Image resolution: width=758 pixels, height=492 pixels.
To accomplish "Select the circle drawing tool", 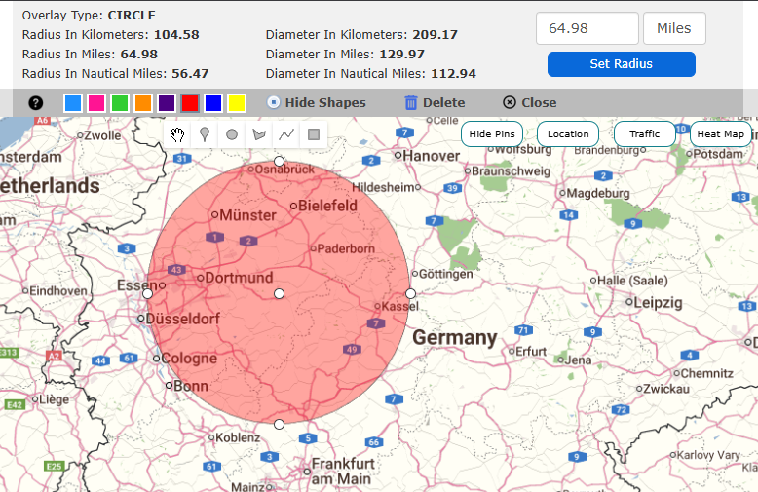I will click(x=232, y=134).
